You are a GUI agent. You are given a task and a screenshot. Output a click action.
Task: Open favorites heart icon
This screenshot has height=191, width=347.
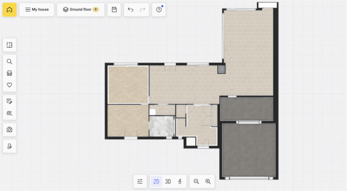10,85
